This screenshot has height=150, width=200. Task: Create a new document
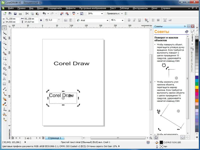point(5,13)
